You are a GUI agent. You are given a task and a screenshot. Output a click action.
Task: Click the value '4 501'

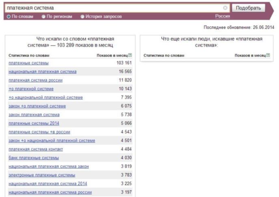tap(127, 140)
